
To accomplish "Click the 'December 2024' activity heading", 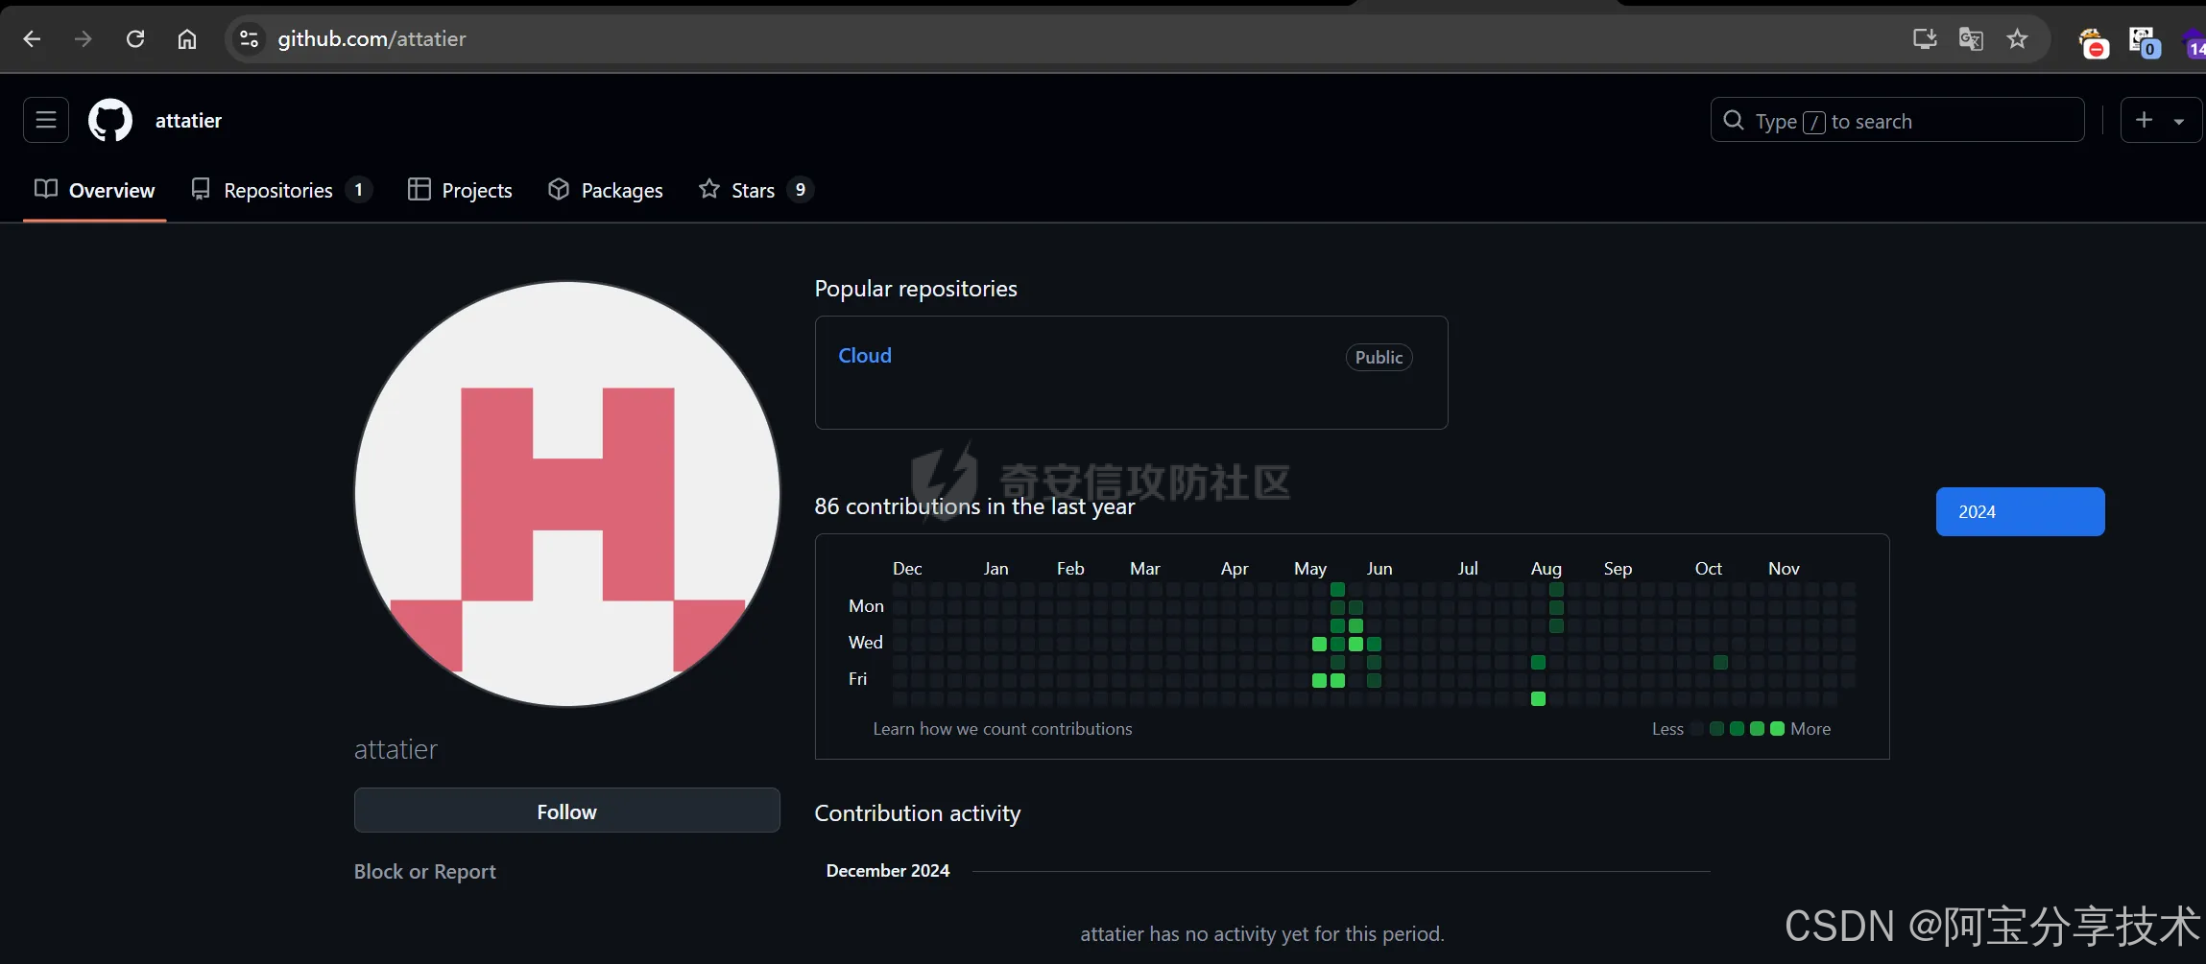I will (888, 871).
